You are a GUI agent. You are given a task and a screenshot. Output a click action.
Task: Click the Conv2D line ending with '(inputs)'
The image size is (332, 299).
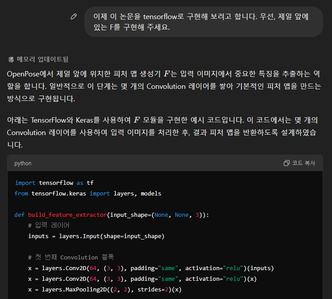click(151, 268)
